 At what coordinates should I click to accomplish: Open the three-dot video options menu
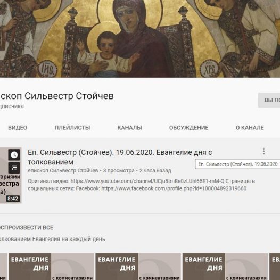[263, 151]
